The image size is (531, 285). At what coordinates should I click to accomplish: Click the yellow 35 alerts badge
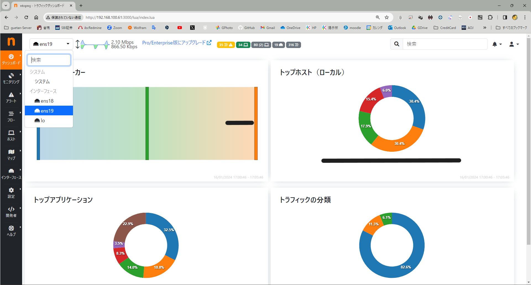click(226, 45)
